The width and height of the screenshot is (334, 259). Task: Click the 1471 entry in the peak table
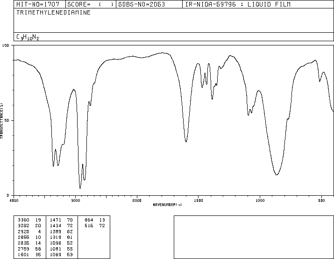coord(56,220)
